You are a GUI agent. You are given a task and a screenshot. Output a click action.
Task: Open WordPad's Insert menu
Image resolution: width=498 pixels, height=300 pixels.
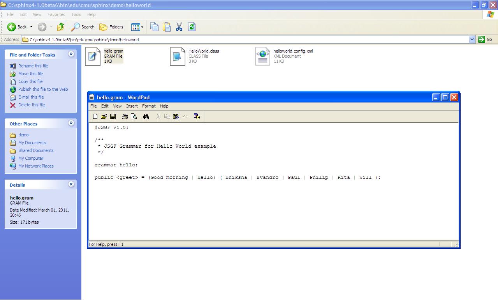coord(132,106)
